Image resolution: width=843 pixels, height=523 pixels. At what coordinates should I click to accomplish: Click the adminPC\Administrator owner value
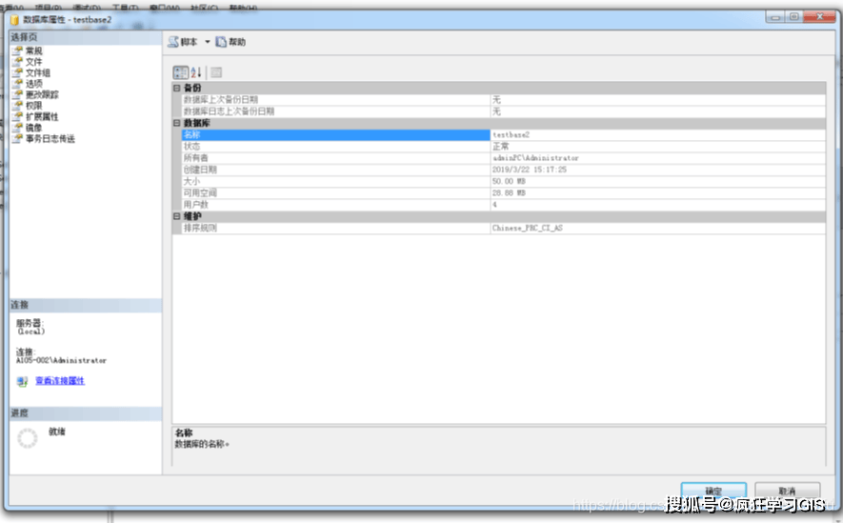coord(535,158)
